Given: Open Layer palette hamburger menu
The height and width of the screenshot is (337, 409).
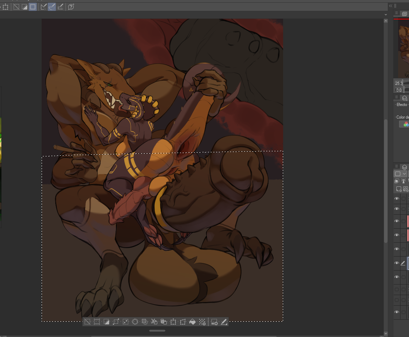Looking at the screenshot, I should (396, 166).
